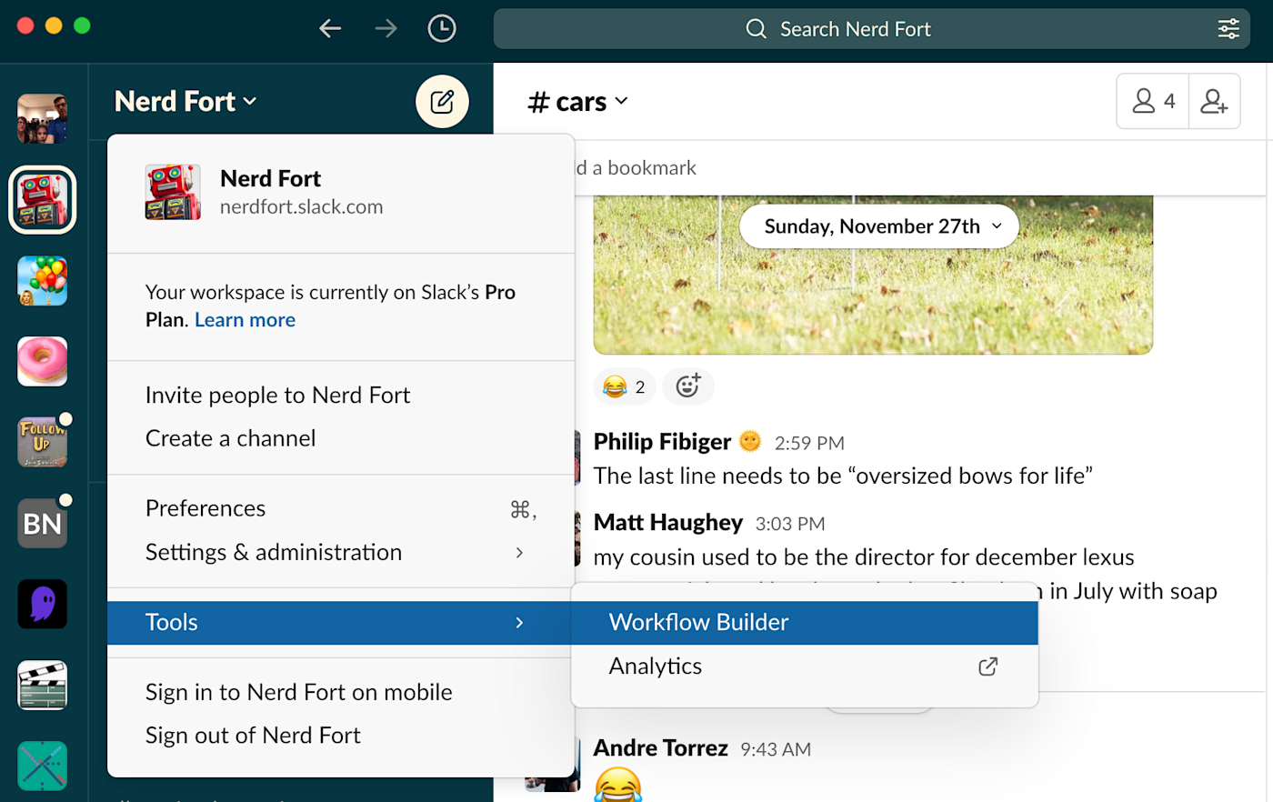Viewport: 1273px width, 802px height.
Task: Add people with the add-member icon
Action: point(1214,101)
